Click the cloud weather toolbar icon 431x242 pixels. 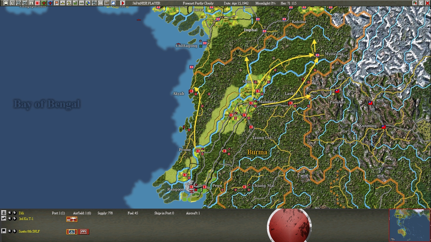coord(113,3)
